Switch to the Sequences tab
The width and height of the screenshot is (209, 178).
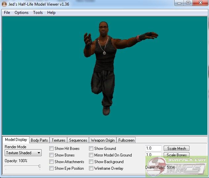[x=78, y=140]
